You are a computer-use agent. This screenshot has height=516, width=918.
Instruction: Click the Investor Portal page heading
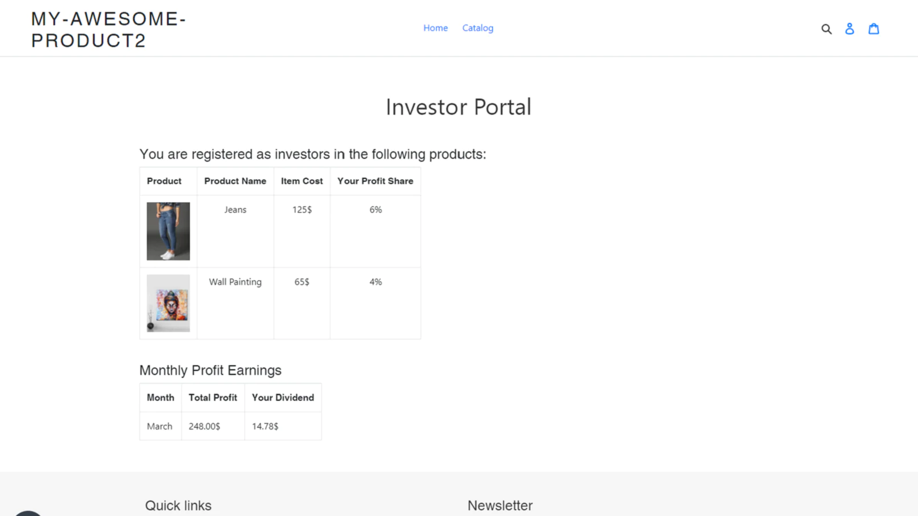click(458, 107)
